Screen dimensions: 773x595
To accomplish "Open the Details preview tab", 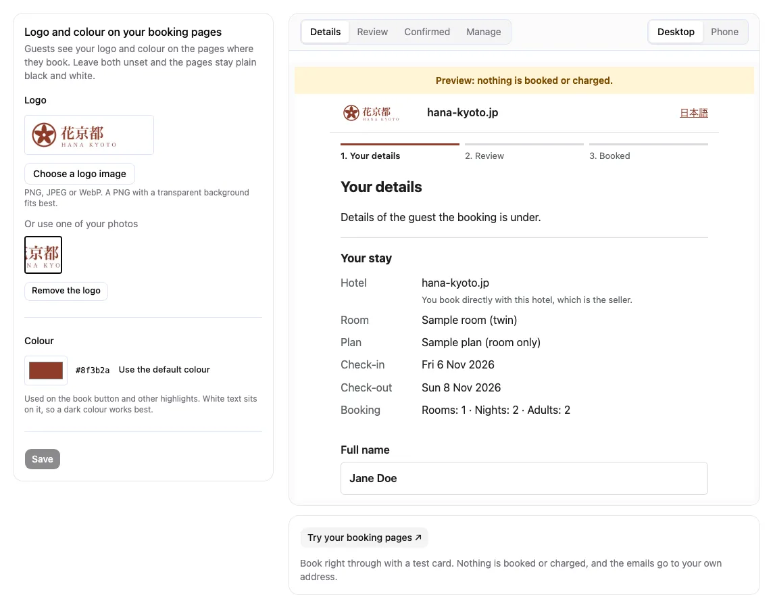I will pyautogui.click(x=325, y=32).
